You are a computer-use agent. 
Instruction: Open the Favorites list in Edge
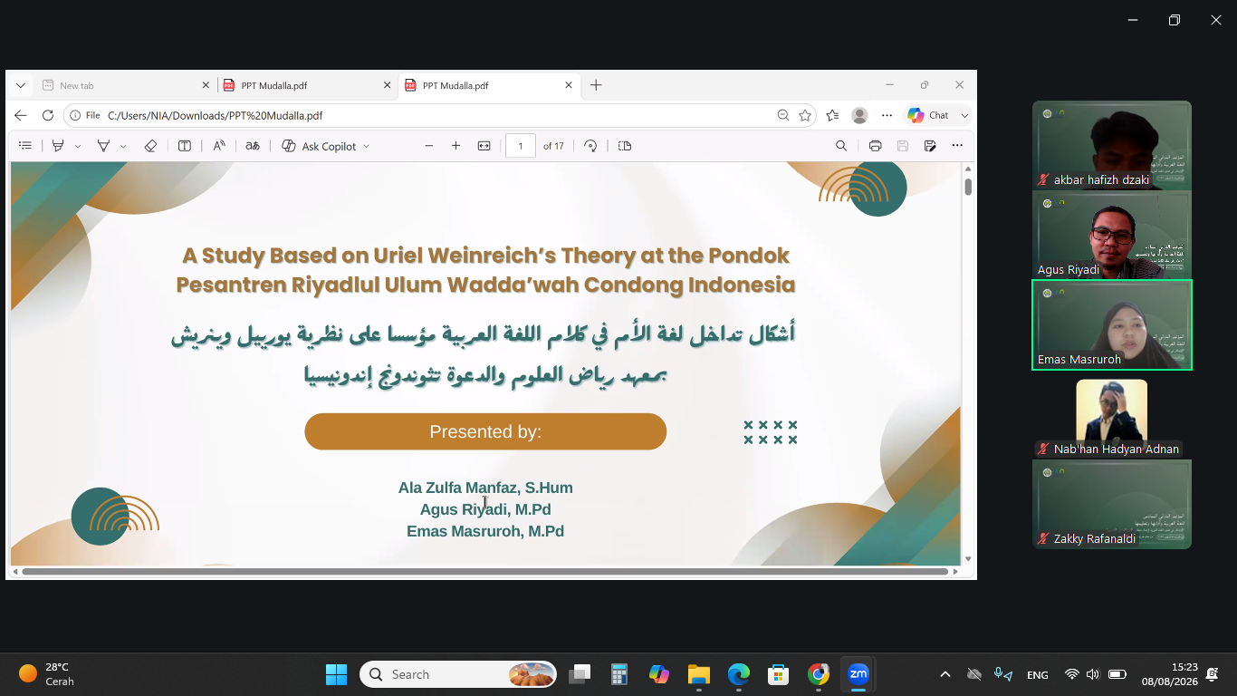833,115
